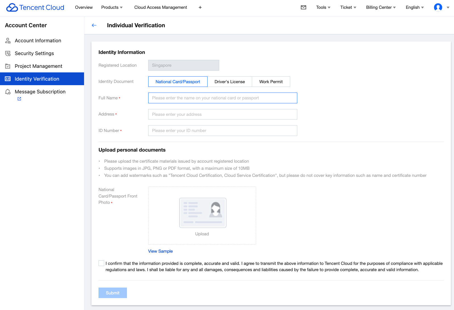Open the mail messages envelope icon
The height and width of the screenshot is (310, 454).
304,7
